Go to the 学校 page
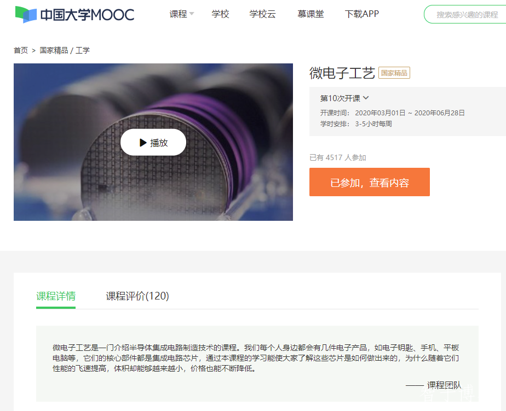 coord(220,14)
